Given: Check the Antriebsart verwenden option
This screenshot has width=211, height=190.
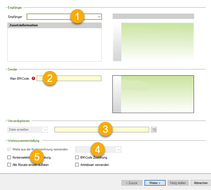Looking at the screenshot, I should click(x=77, y=164).
